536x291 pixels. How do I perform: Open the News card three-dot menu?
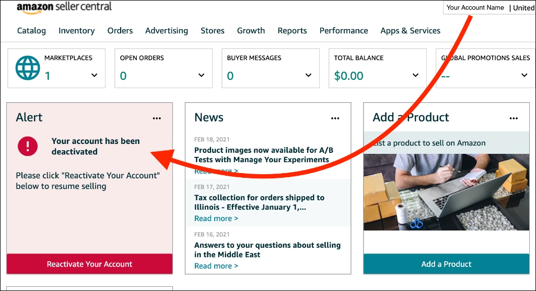(x=335, y=118)
